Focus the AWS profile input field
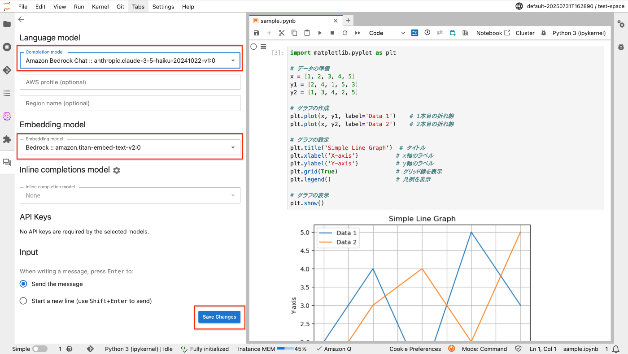The height and width of the screenshot is (354, 628). (130, 82)
